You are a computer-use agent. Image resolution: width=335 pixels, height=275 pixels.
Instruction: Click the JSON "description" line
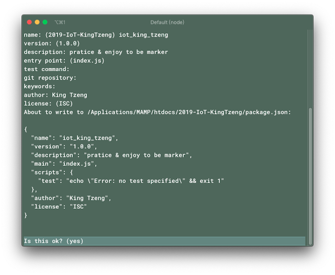pyautogui.click(x=111, y=155)
